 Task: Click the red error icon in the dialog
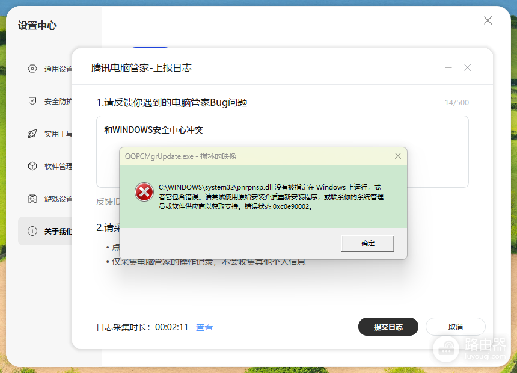tap(144, 192)
